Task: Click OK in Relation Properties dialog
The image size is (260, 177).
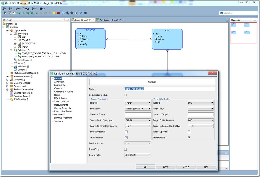Action: (145, 166)
